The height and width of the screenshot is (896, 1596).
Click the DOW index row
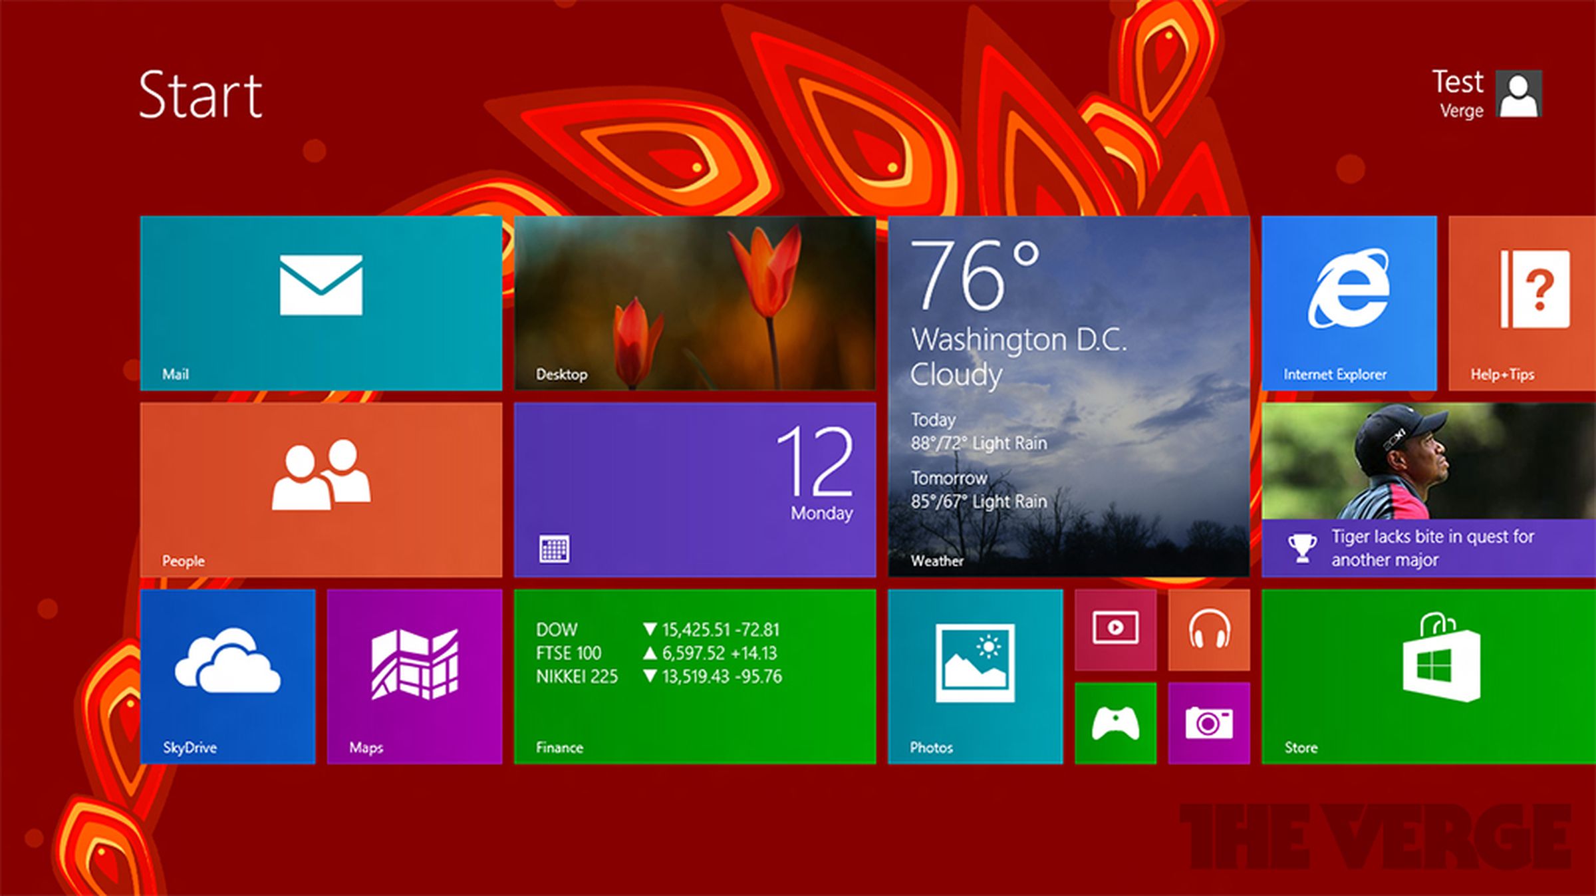pos(658,629)
